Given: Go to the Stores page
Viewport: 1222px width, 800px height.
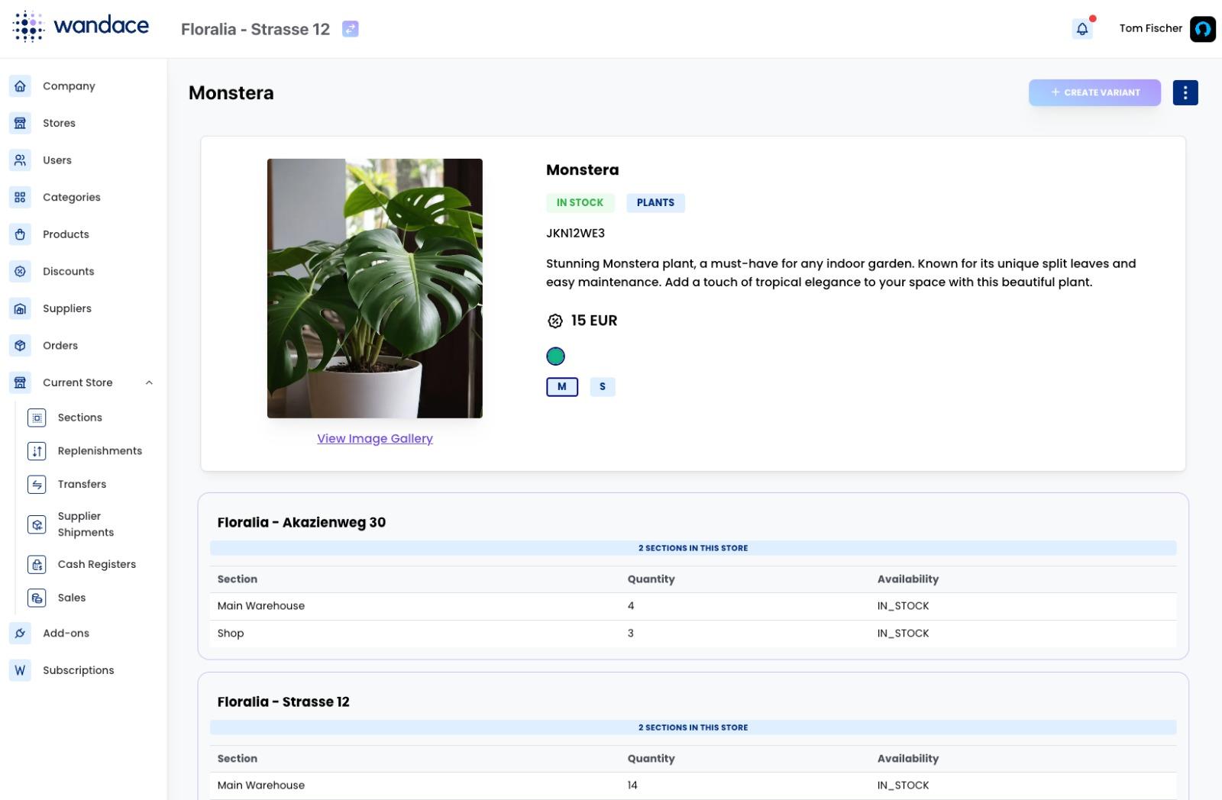Looking at the screenshot, I should pos(59,123).
